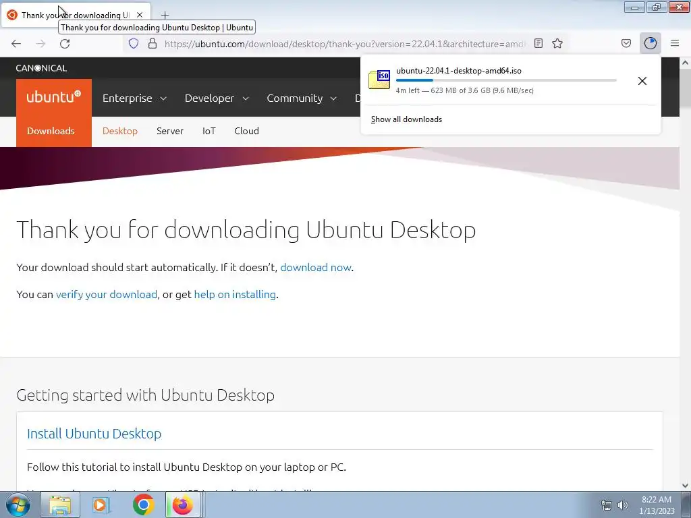Open a new tab with plus button

165,16
